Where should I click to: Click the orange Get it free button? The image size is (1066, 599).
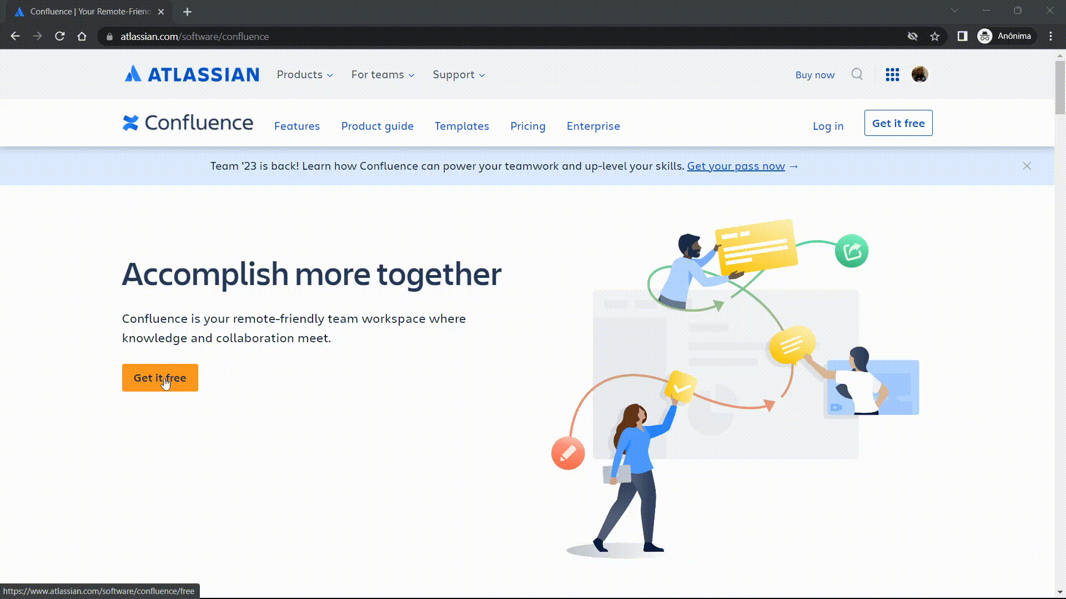pos(160,378)
